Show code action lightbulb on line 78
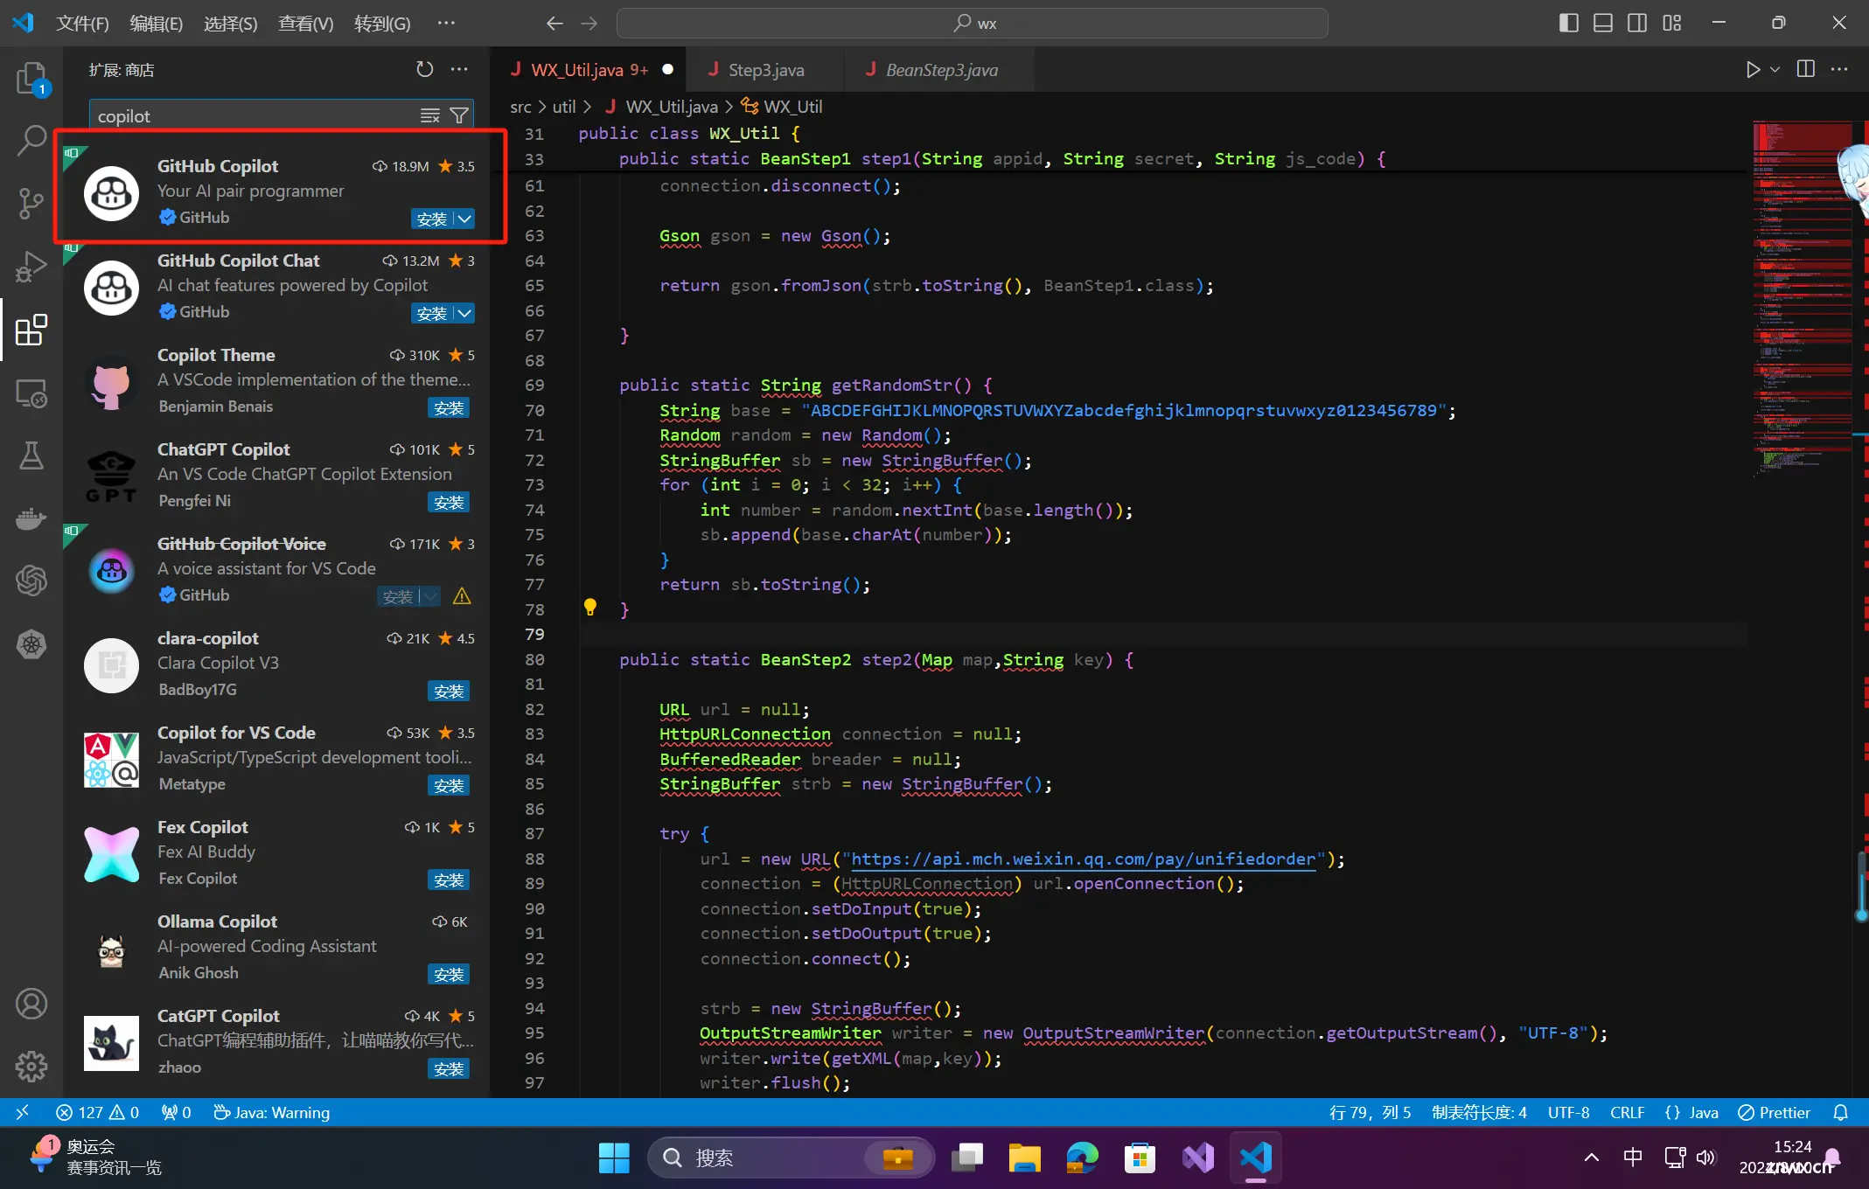This screenshot has height=1189, width=1869. pyautogui.click(x=590, y=607)
